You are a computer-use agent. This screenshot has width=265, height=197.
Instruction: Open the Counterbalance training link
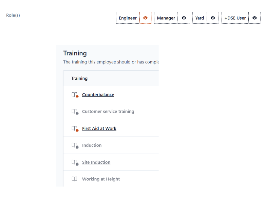(98, 95)
